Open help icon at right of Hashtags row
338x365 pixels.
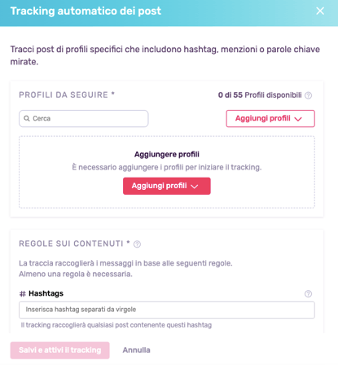click(x=308, y=293)
